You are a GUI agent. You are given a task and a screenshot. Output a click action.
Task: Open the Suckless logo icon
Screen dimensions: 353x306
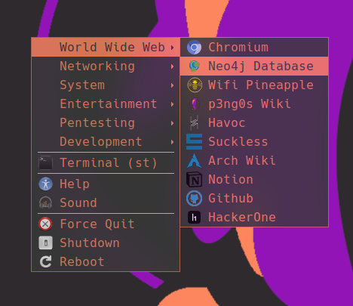coord(194,142)
